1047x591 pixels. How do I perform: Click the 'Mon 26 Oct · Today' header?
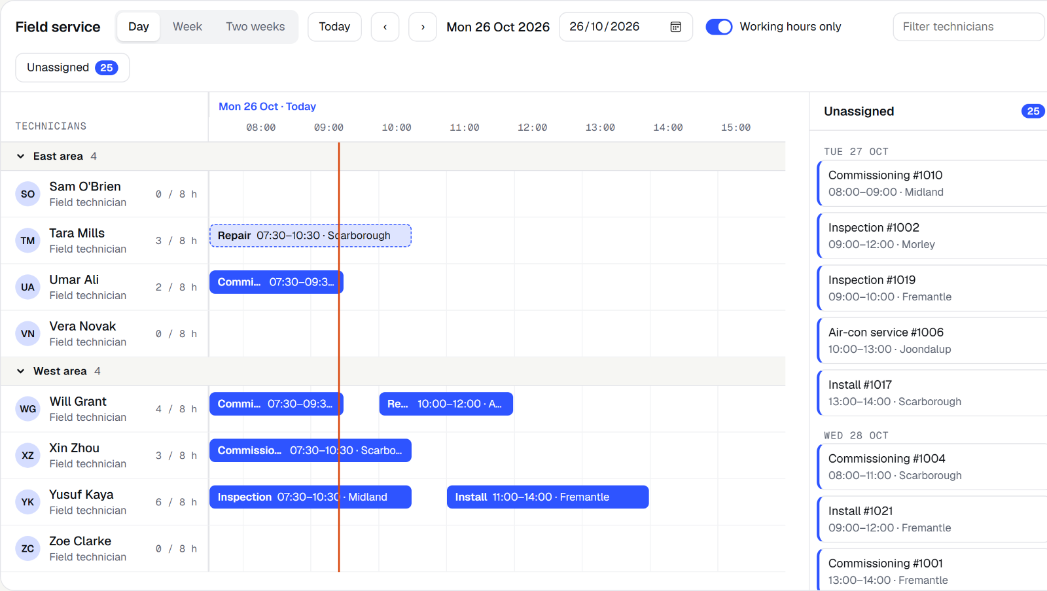[x=267, y=107]
